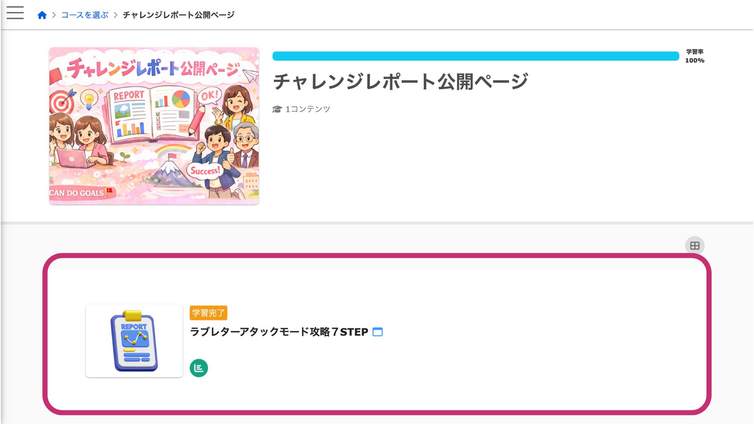Click the blue window icon beside the title

click(377, 332)
